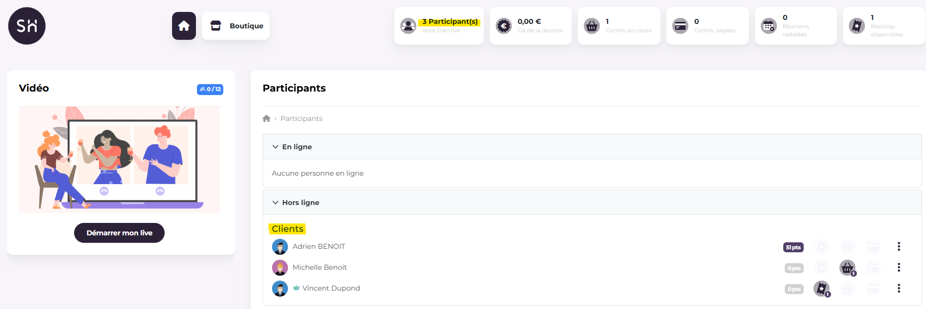Screen dimensions: 926x309
Task: Collapse the Hors ligne section
Action: [276, 203]
